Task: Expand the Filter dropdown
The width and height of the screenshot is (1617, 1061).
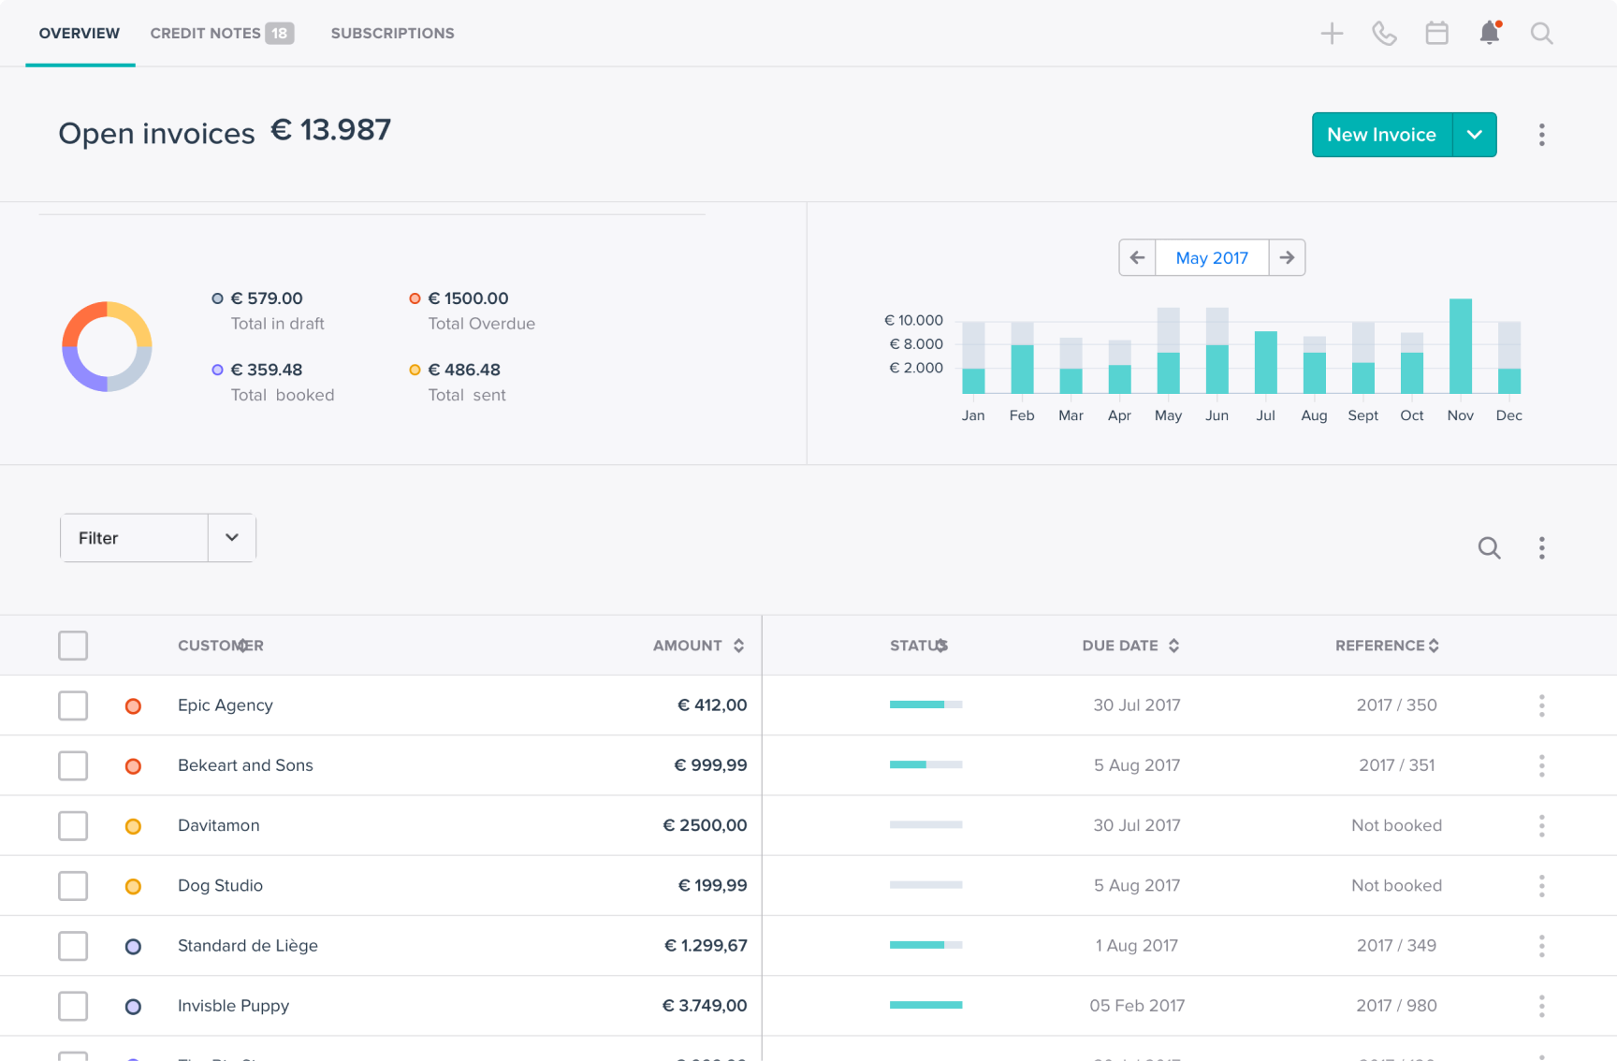Action: [x=232, y=538]
